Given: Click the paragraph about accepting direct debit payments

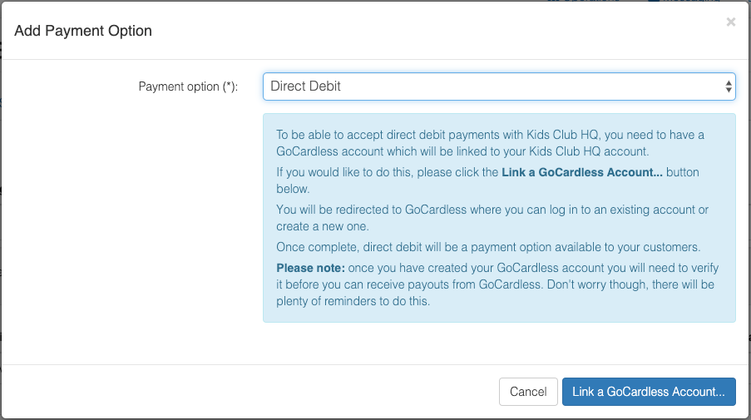Looking at the screenshot, I should pyautogui.click(x=490, y=143).
